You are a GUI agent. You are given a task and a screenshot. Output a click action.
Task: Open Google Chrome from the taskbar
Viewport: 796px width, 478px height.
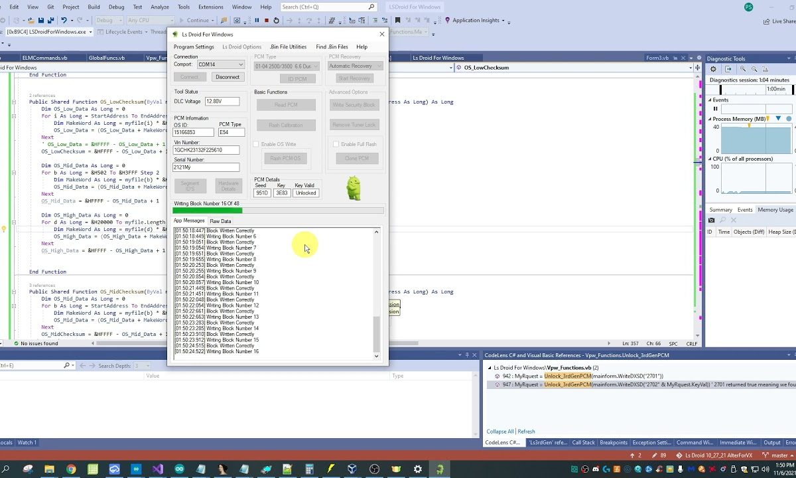coord(71,469)
